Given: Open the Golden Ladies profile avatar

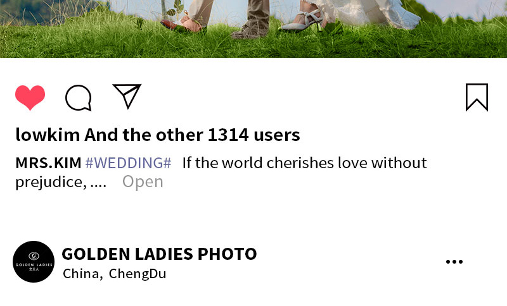Looking at the screenshot, I should 34,262.
